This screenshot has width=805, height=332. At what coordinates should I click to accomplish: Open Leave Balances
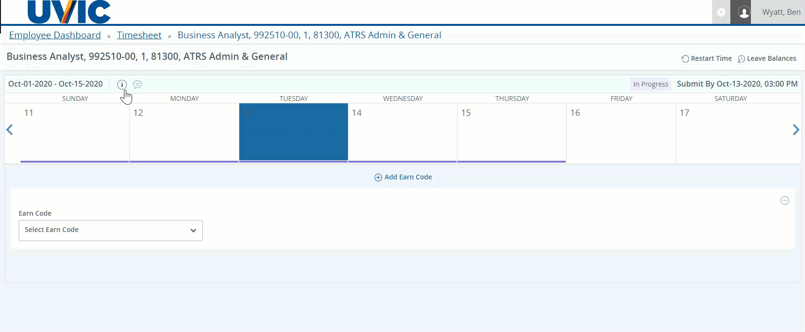767,58
